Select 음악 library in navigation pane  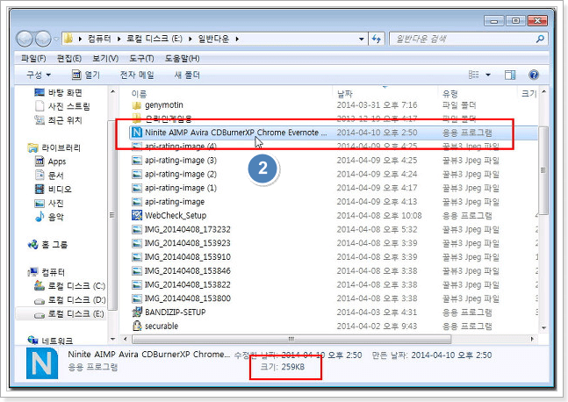point(49,217)
